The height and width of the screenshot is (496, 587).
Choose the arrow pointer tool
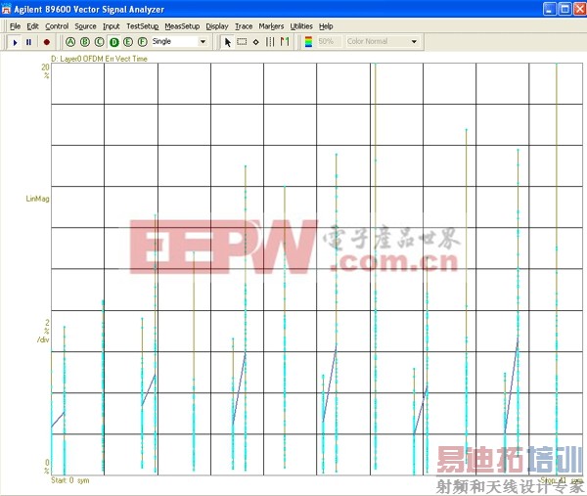[227, 42]
